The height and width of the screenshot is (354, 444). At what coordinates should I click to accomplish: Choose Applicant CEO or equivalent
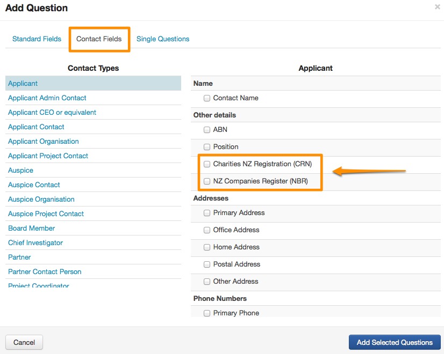click(x=52, y=113)
